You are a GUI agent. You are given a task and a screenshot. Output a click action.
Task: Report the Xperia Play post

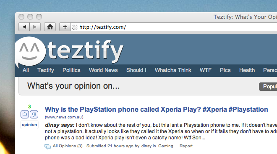coord(186,146)
